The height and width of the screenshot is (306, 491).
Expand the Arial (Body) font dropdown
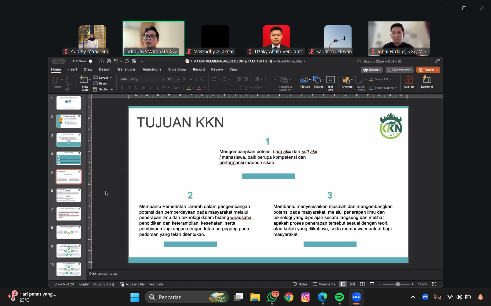coord(163,79)
